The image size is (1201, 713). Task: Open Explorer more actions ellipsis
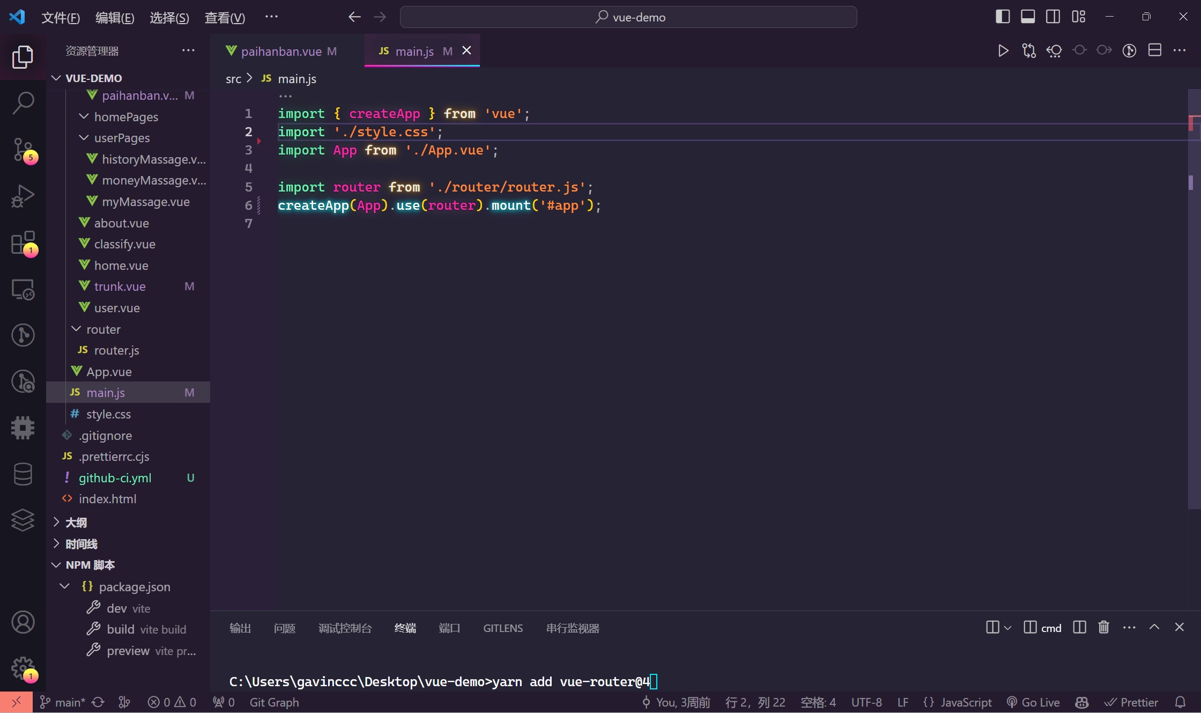188,50
